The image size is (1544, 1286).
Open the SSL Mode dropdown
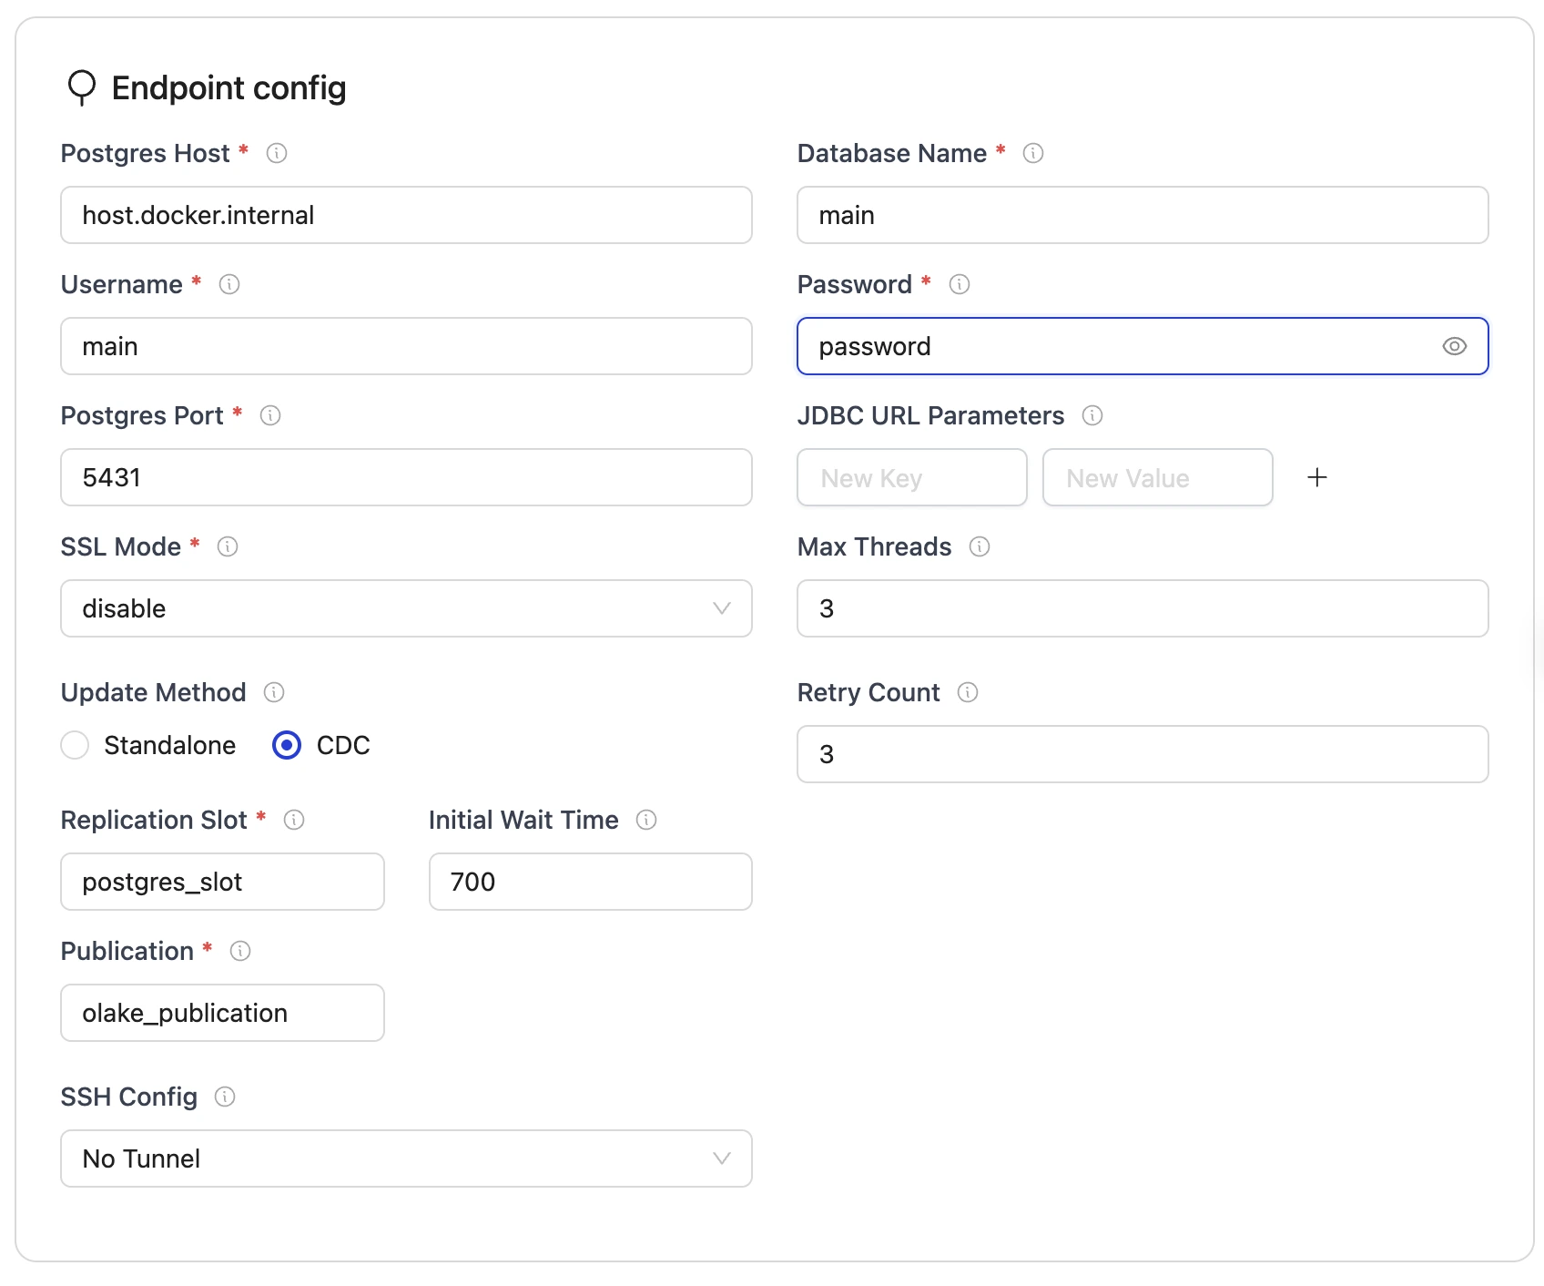[x=406, y=608]
